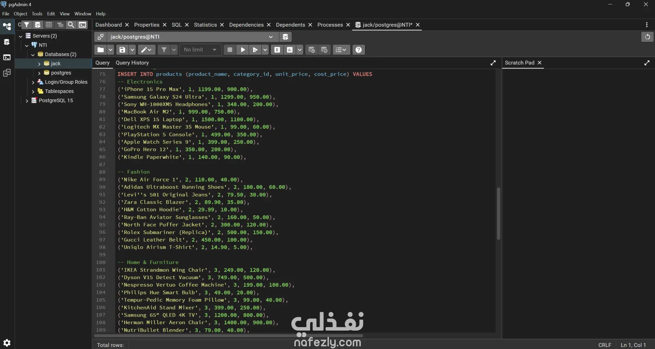Open the explain options dropdown arrow
The width and height of the screenshot is (655, 349).
[x=300, y=50]
